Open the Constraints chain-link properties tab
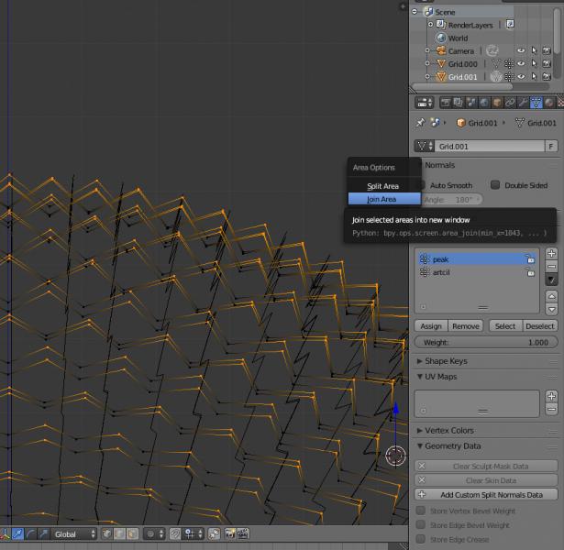The width and height of the screenshot is (564, 550). [x=510, y=103]
